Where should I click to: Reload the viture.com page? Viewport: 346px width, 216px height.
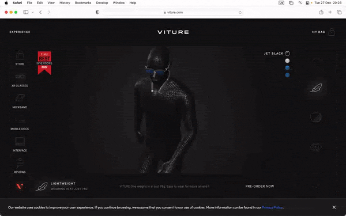click(240, 12)
